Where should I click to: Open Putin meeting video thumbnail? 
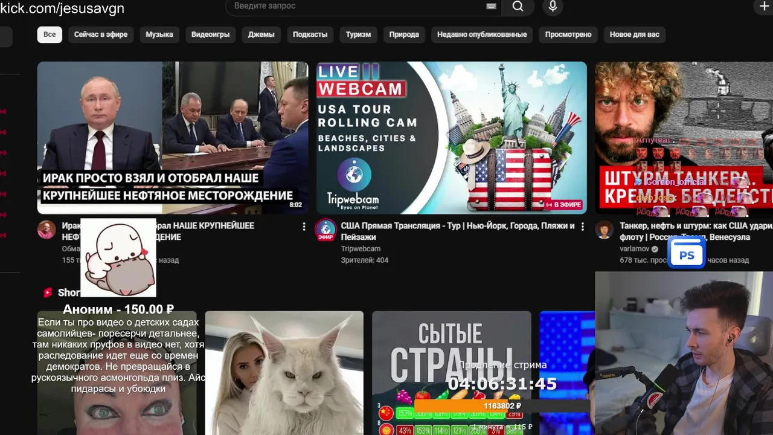coord(173,138)
